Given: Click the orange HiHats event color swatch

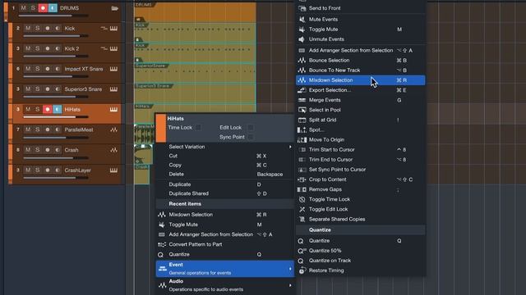Looking at the screenshot, I should (x=161, y=129).
